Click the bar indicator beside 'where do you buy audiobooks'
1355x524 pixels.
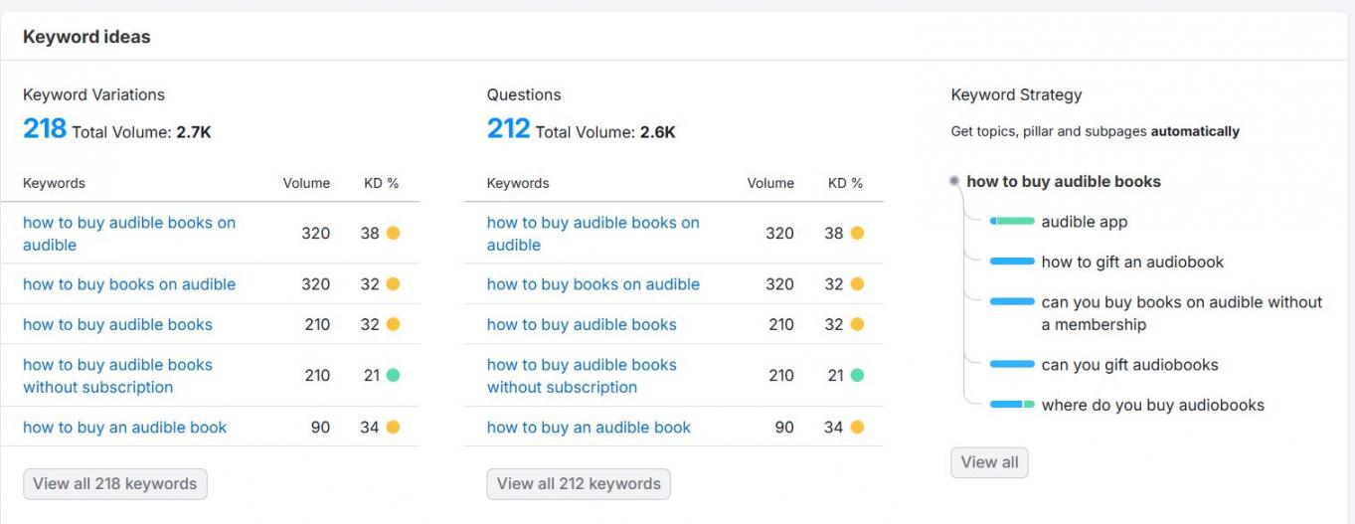click(1012, 405)
